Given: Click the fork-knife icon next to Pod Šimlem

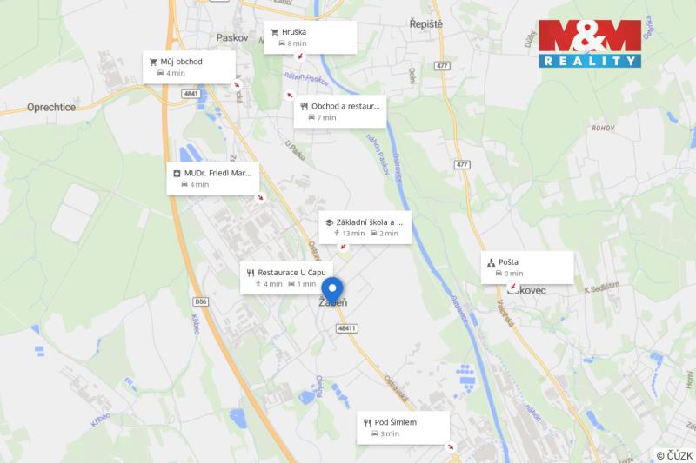Looking at the screenshot, I should coord(367,423).
